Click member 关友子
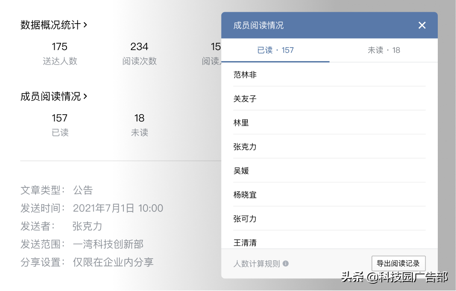 pos(245,99)
